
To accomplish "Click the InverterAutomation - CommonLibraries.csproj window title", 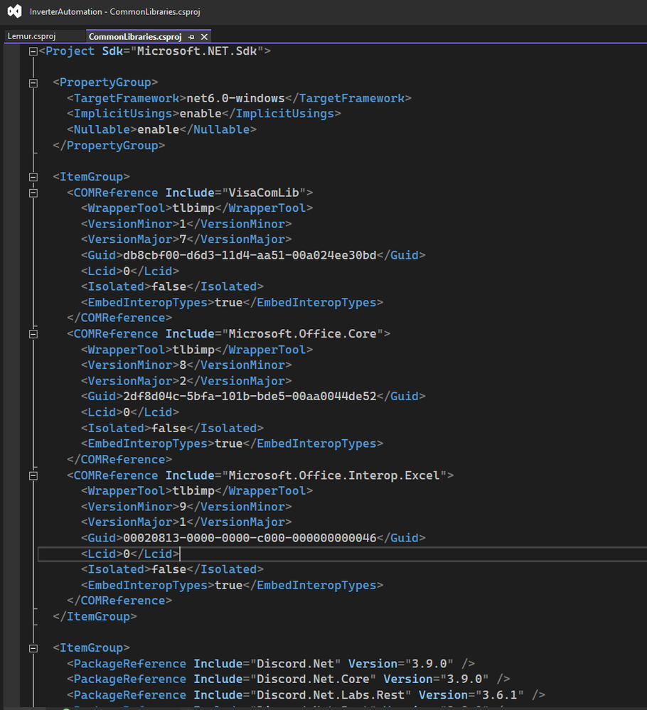I will (115, 12).
